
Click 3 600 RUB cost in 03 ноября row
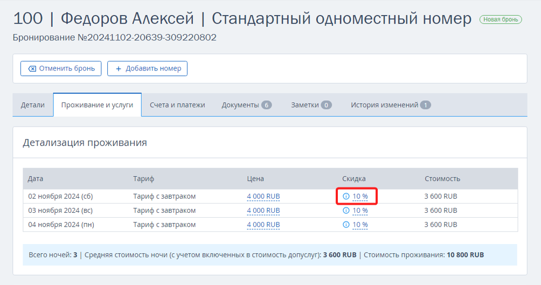(441, 211)
